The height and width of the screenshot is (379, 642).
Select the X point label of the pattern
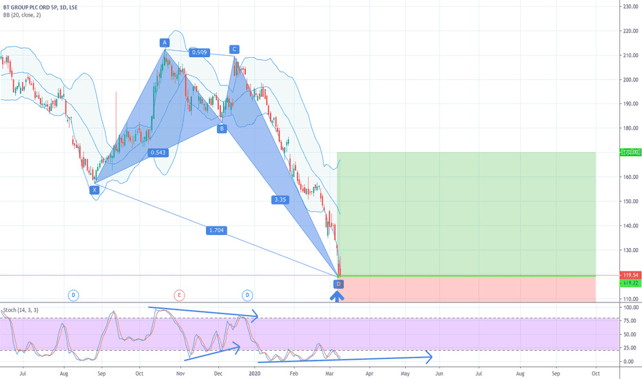pyautogui.click(x=94, y=189)
